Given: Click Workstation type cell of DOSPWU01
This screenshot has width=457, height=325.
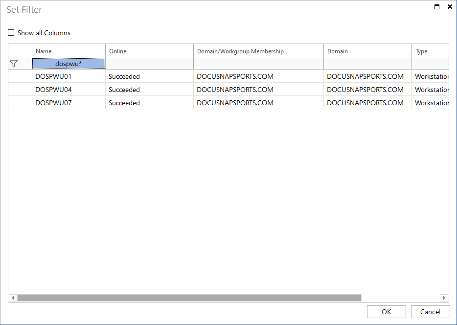Looking at the screenshot, I should (430, 76).
